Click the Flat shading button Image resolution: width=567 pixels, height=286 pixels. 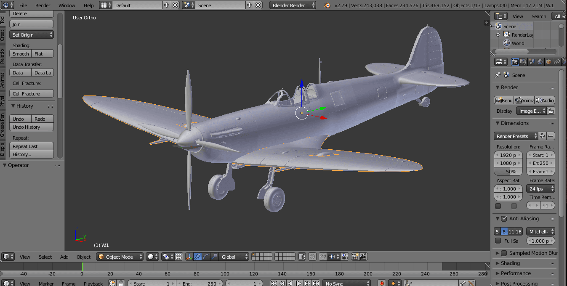point(43,54)
